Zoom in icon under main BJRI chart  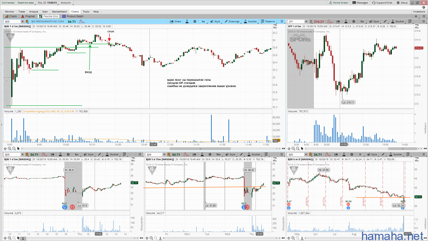9,149
